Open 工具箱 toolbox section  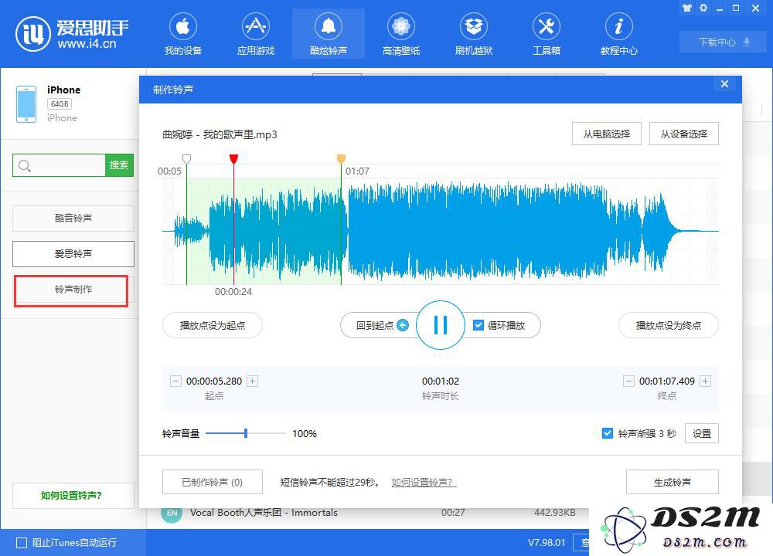coord(547,33)
